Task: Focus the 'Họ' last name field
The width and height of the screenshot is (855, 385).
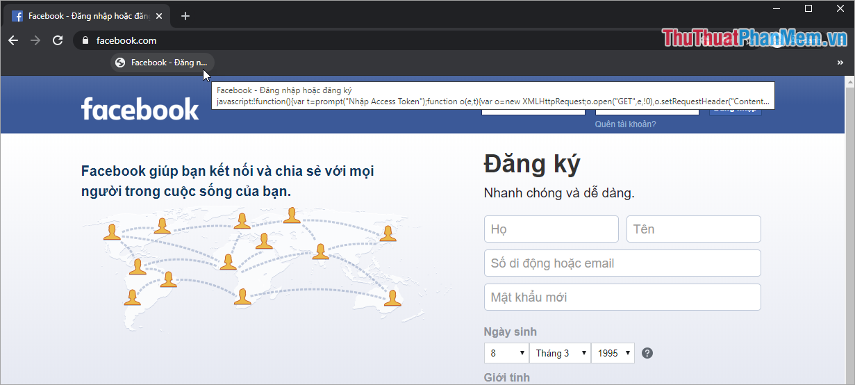Action: coord(551,229)
